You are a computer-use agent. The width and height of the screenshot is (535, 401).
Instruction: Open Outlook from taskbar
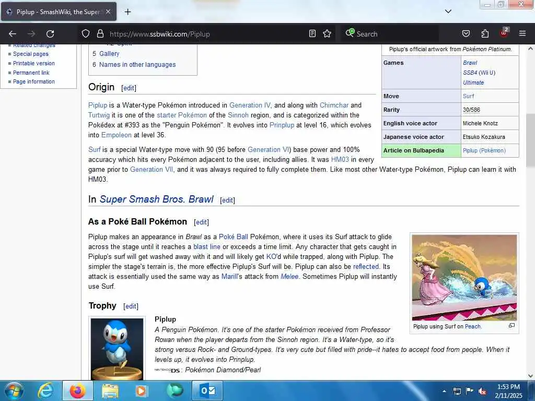click(x=207, y=391)
